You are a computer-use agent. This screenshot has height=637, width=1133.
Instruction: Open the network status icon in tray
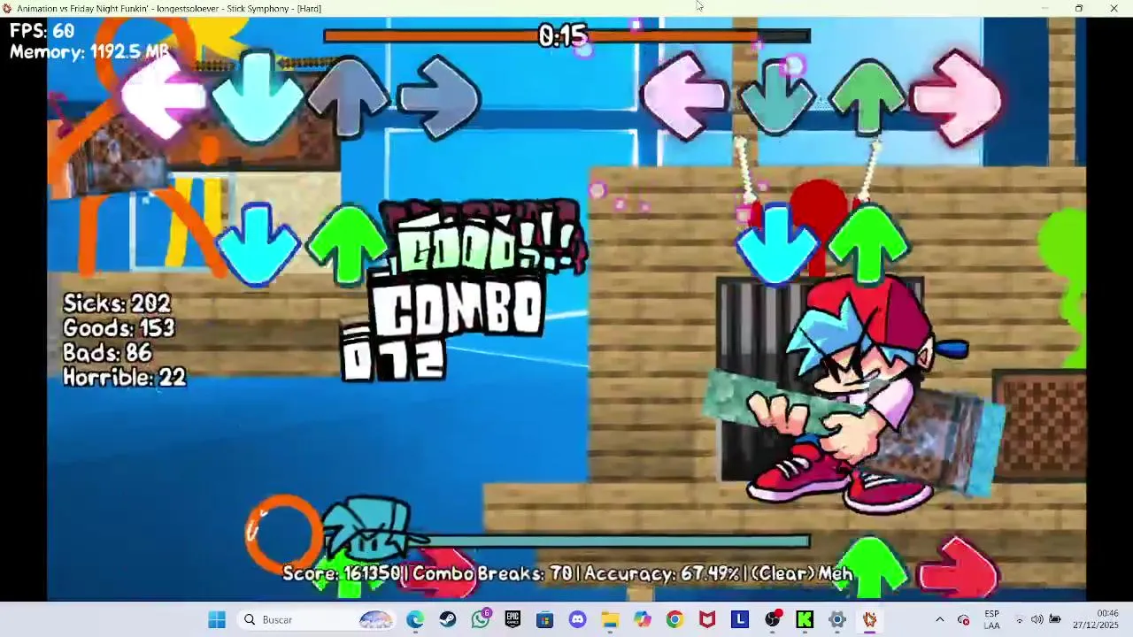1019,619
